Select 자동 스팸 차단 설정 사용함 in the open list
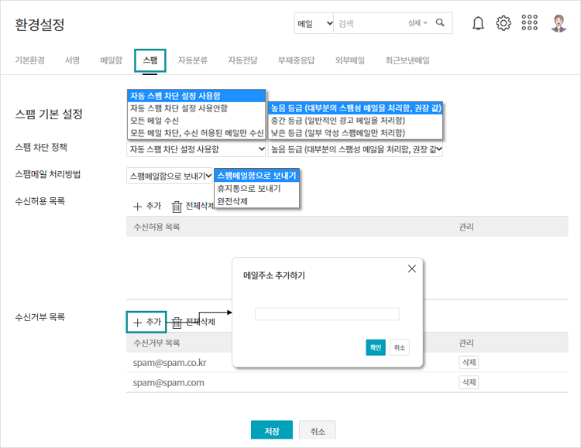 coord(197,96)
